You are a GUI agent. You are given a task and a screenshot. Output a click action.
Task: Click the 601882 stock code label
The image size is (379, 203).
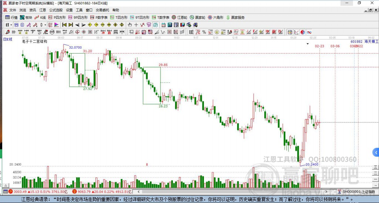[356, 41]
